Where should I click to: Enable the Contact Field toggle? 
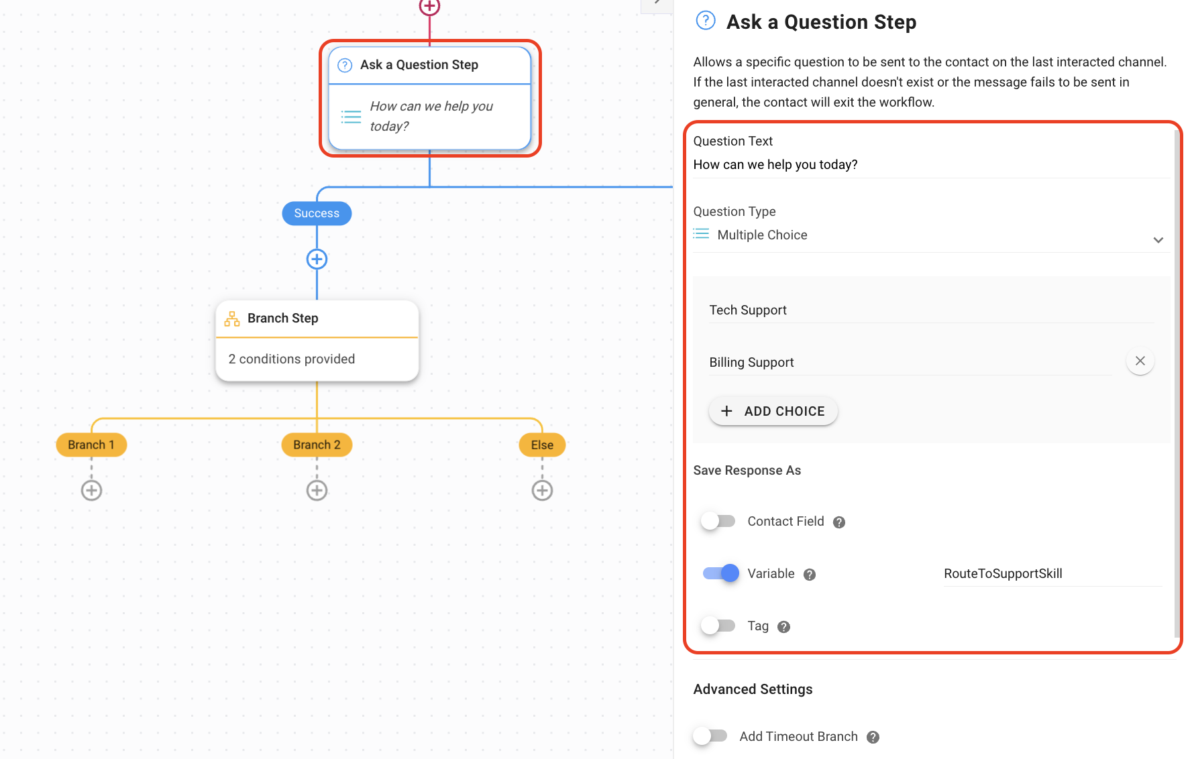[718, 521]
